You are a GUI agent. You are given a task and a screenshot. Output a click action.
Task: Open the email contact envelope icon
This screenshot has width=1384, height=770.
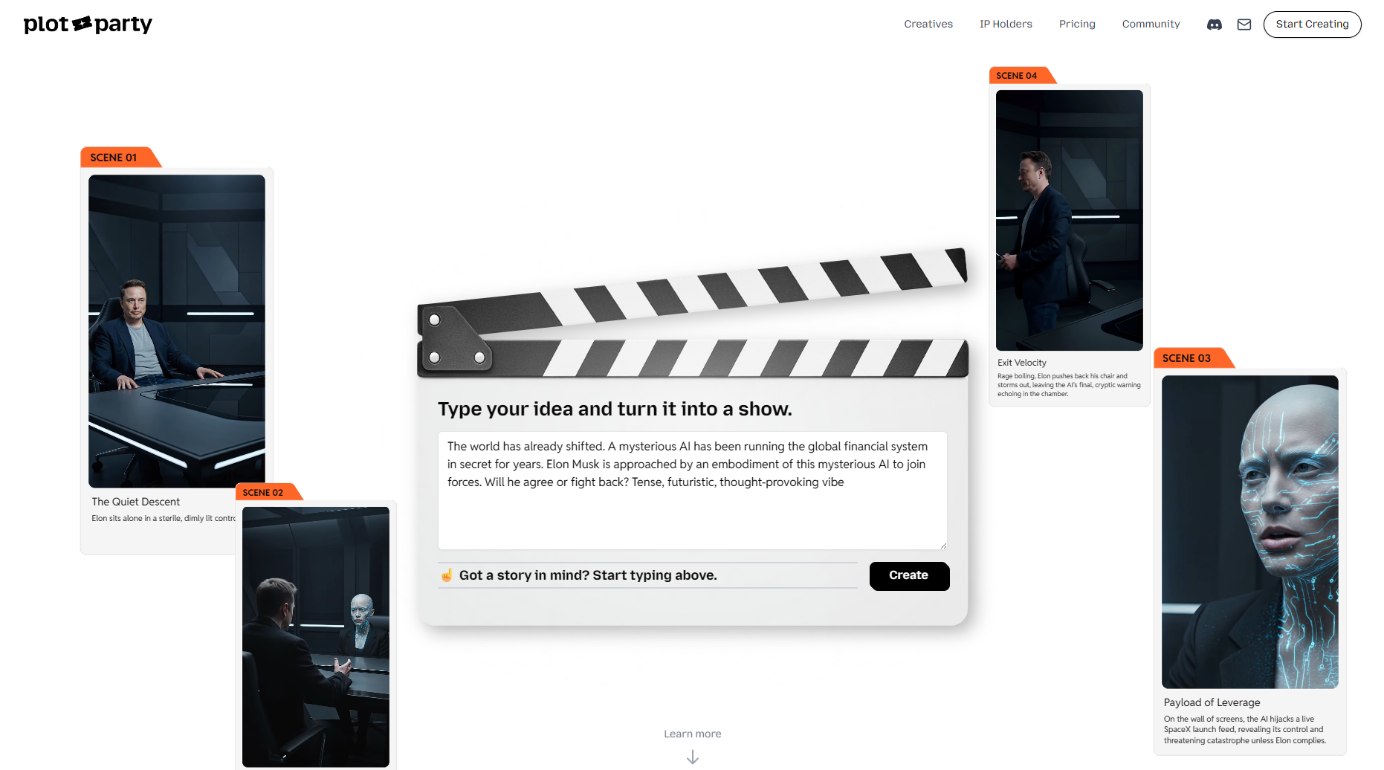[1244, 25]
